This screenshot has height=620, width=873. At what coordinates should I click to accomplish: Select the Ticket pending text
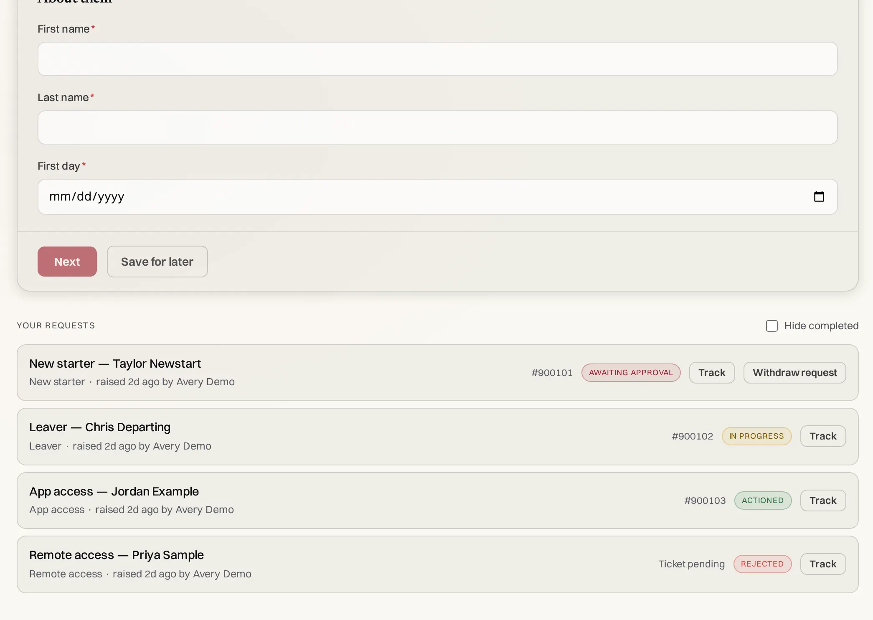coord(691,564)
